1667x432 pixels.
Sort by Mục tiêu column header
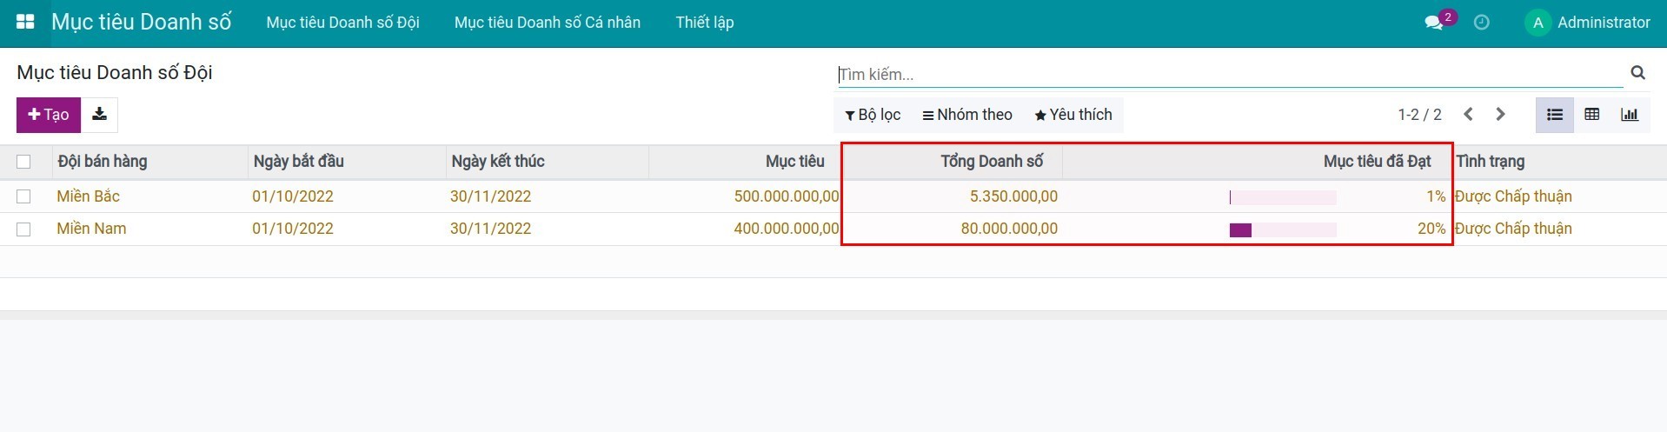click(x=794, y=162)
